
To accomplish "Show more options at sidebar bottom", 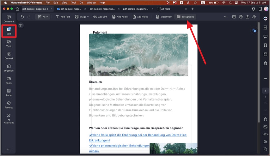I will click(x=9, y=149).
